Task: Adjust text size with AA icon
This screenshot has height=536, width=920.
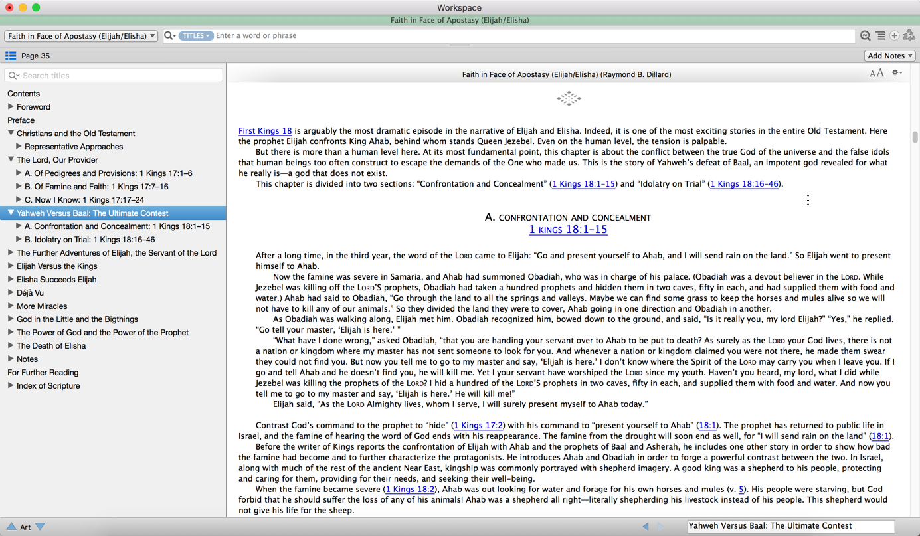Action: click(x=877, y=73)
